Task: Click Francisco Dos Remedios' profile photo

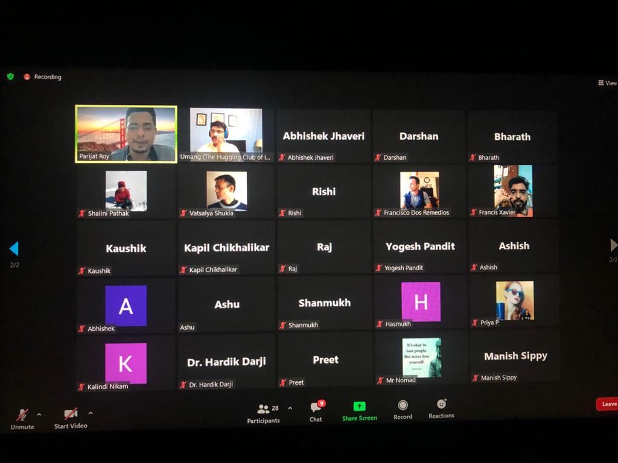Action: tap(419, 190)
